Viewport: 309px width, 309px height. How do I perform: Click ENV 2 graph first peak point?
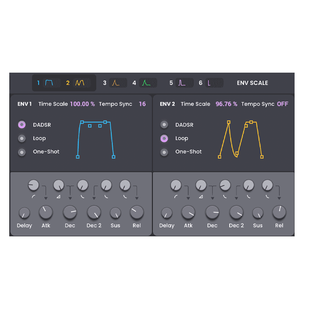(229, 122)
